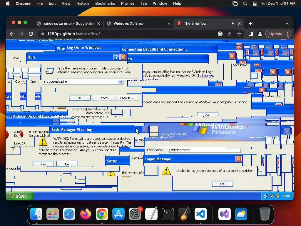Close the Run dialog with its X
The image size is (301, 226).
tap(123, 57)
